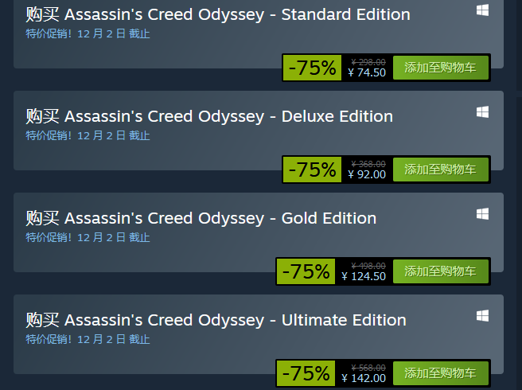The image size is (522, 390).
Task: Click the -75% badge for Ultimate Edition
Action: [306, 373]
